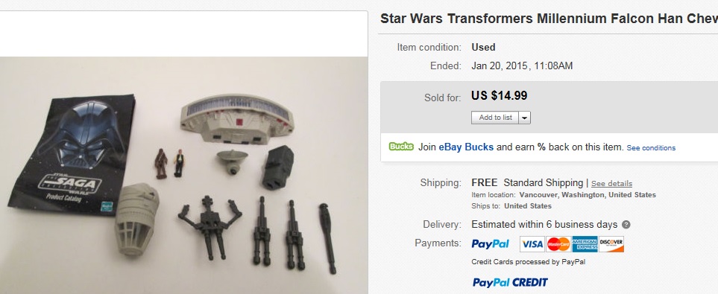The height and width of the screenshot is (294, 718).
Task: Click the Visa card logo
Action: click(532, 244)
